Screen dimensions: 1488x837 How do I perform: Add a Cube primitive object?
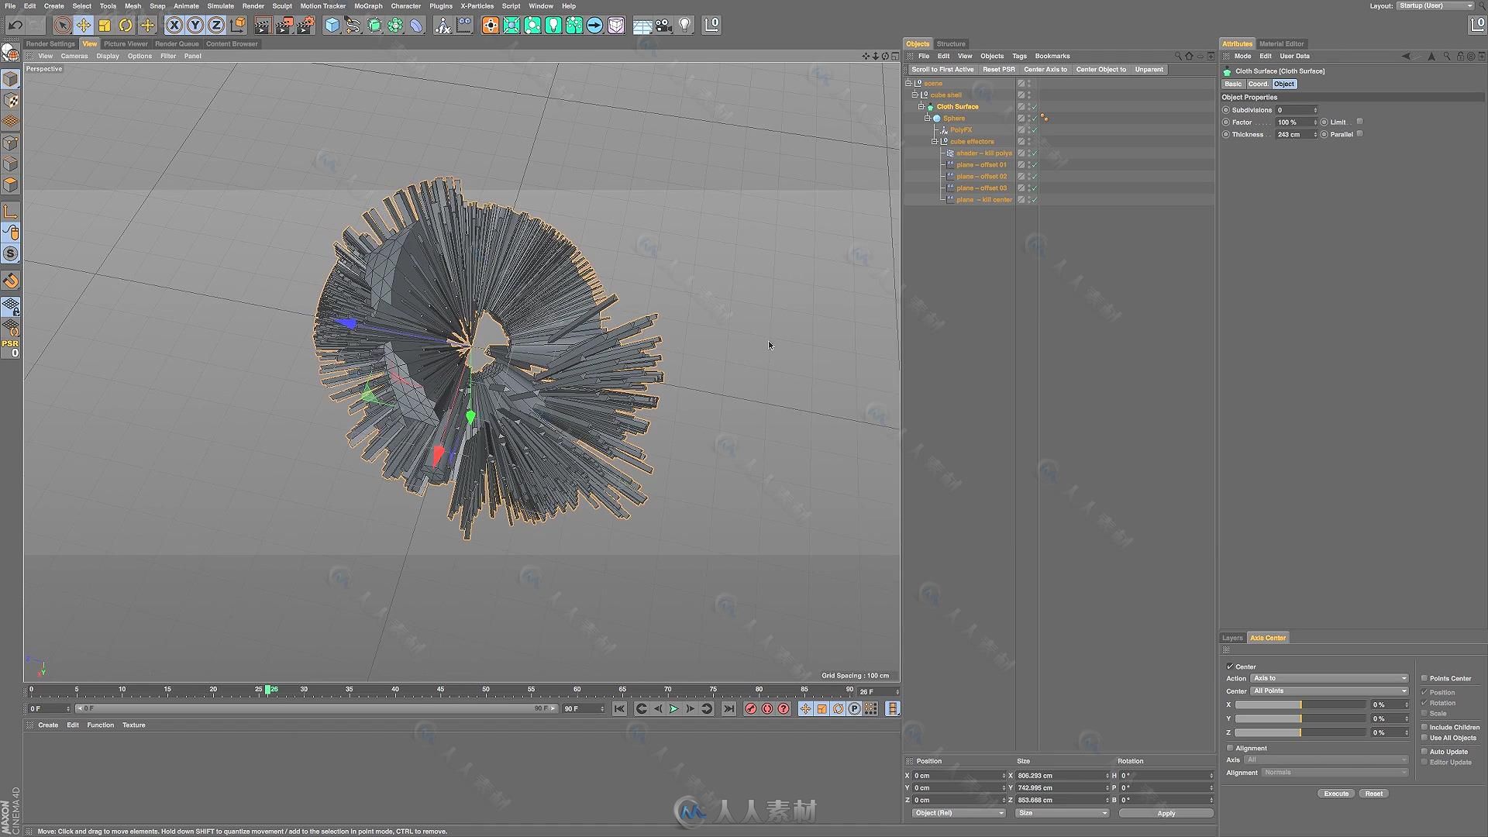point(332,26)
